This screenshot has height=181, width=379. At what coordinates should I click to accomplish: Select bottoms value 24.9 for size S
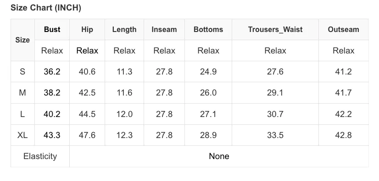208,71
